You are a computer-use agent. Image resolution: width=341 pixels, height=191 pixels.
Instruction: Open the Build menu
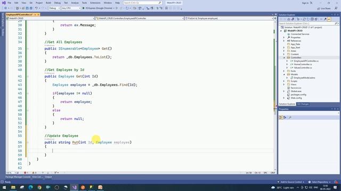(48, 3)
